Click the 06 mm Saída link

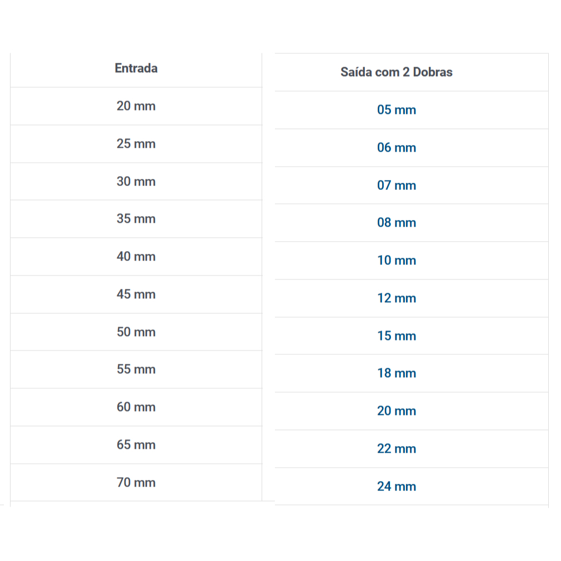[397, 148]
